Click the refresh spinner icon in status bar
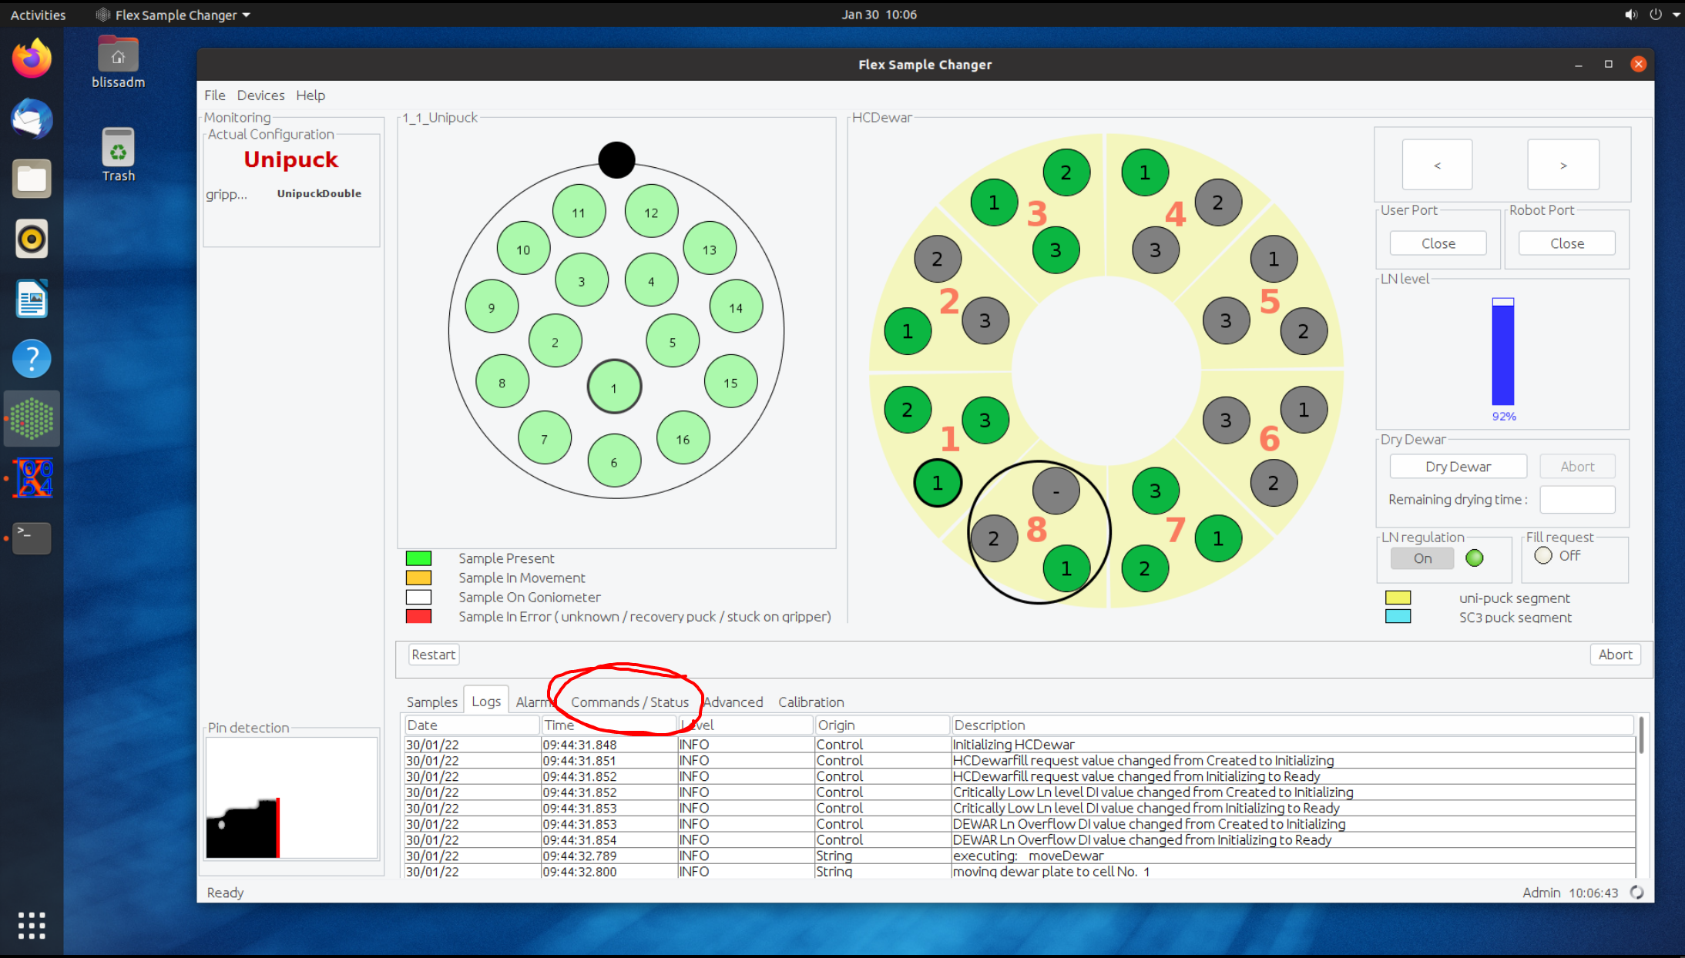This screenshot has height=958, width=1685. [x=1637, y=893]
